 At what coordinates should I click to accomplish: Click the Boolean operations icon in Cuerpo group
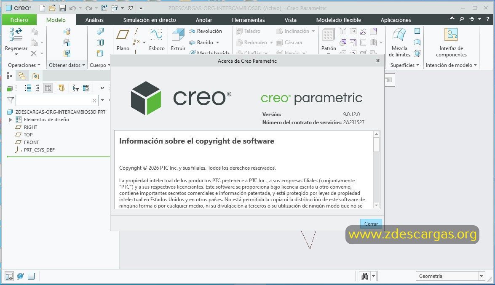[x=100, y=31]
